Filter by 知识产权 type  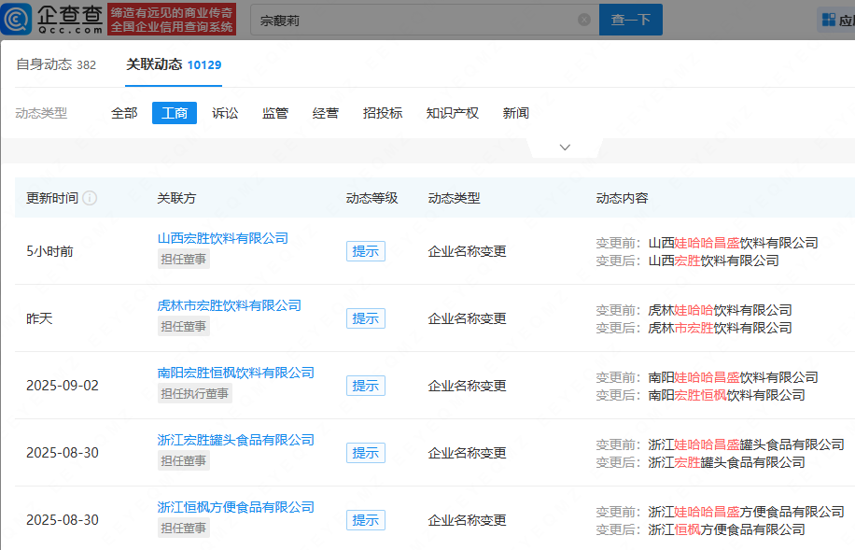(452, 113)
